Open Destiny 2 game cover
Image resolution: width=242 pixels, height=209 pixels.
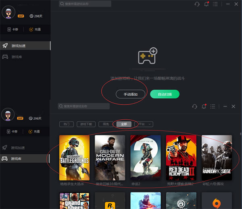point(146,158)
